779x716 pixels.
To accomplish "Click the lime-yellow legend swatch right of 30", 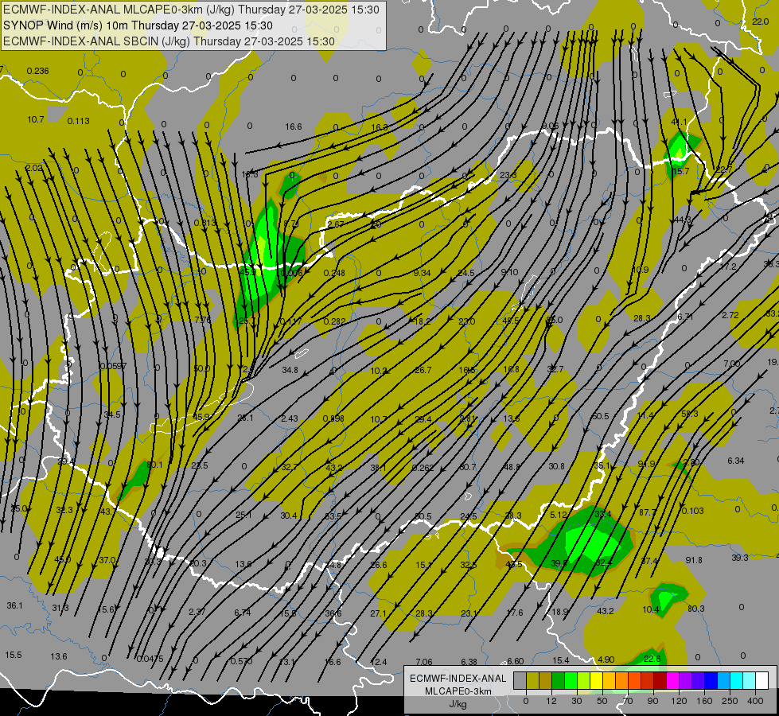I will (x=583, y=680).
